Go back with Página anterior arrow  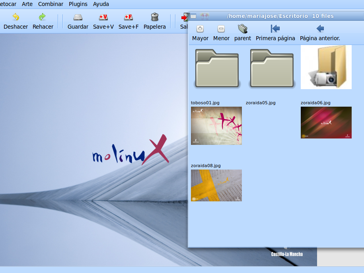[x=320, y=29]
